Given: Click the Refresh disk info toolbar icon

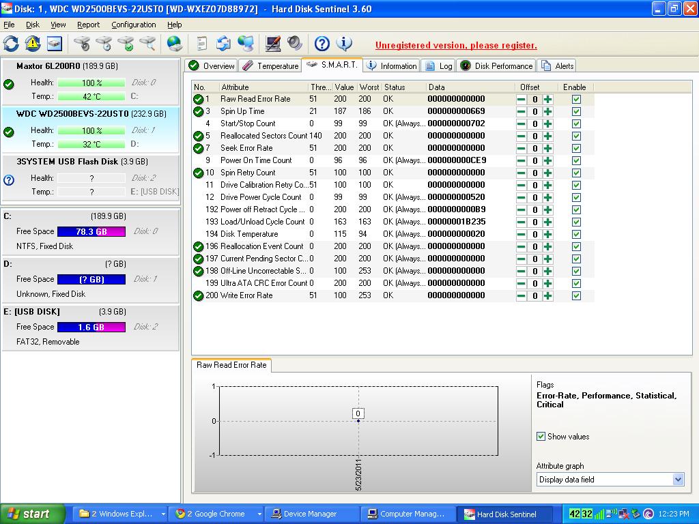Looking at the screenshot, I should click(x=11, y=44).
